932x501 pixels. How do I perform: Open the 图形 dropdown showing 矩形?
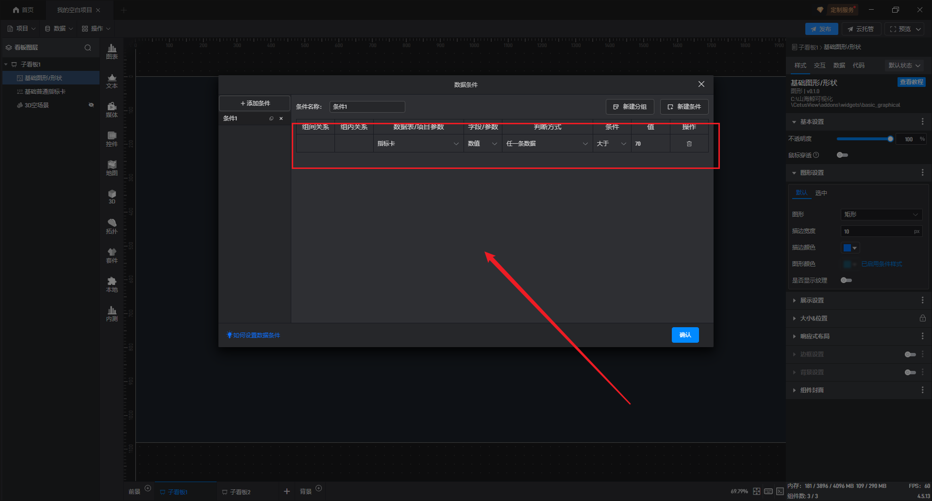(x=881, y=215)
